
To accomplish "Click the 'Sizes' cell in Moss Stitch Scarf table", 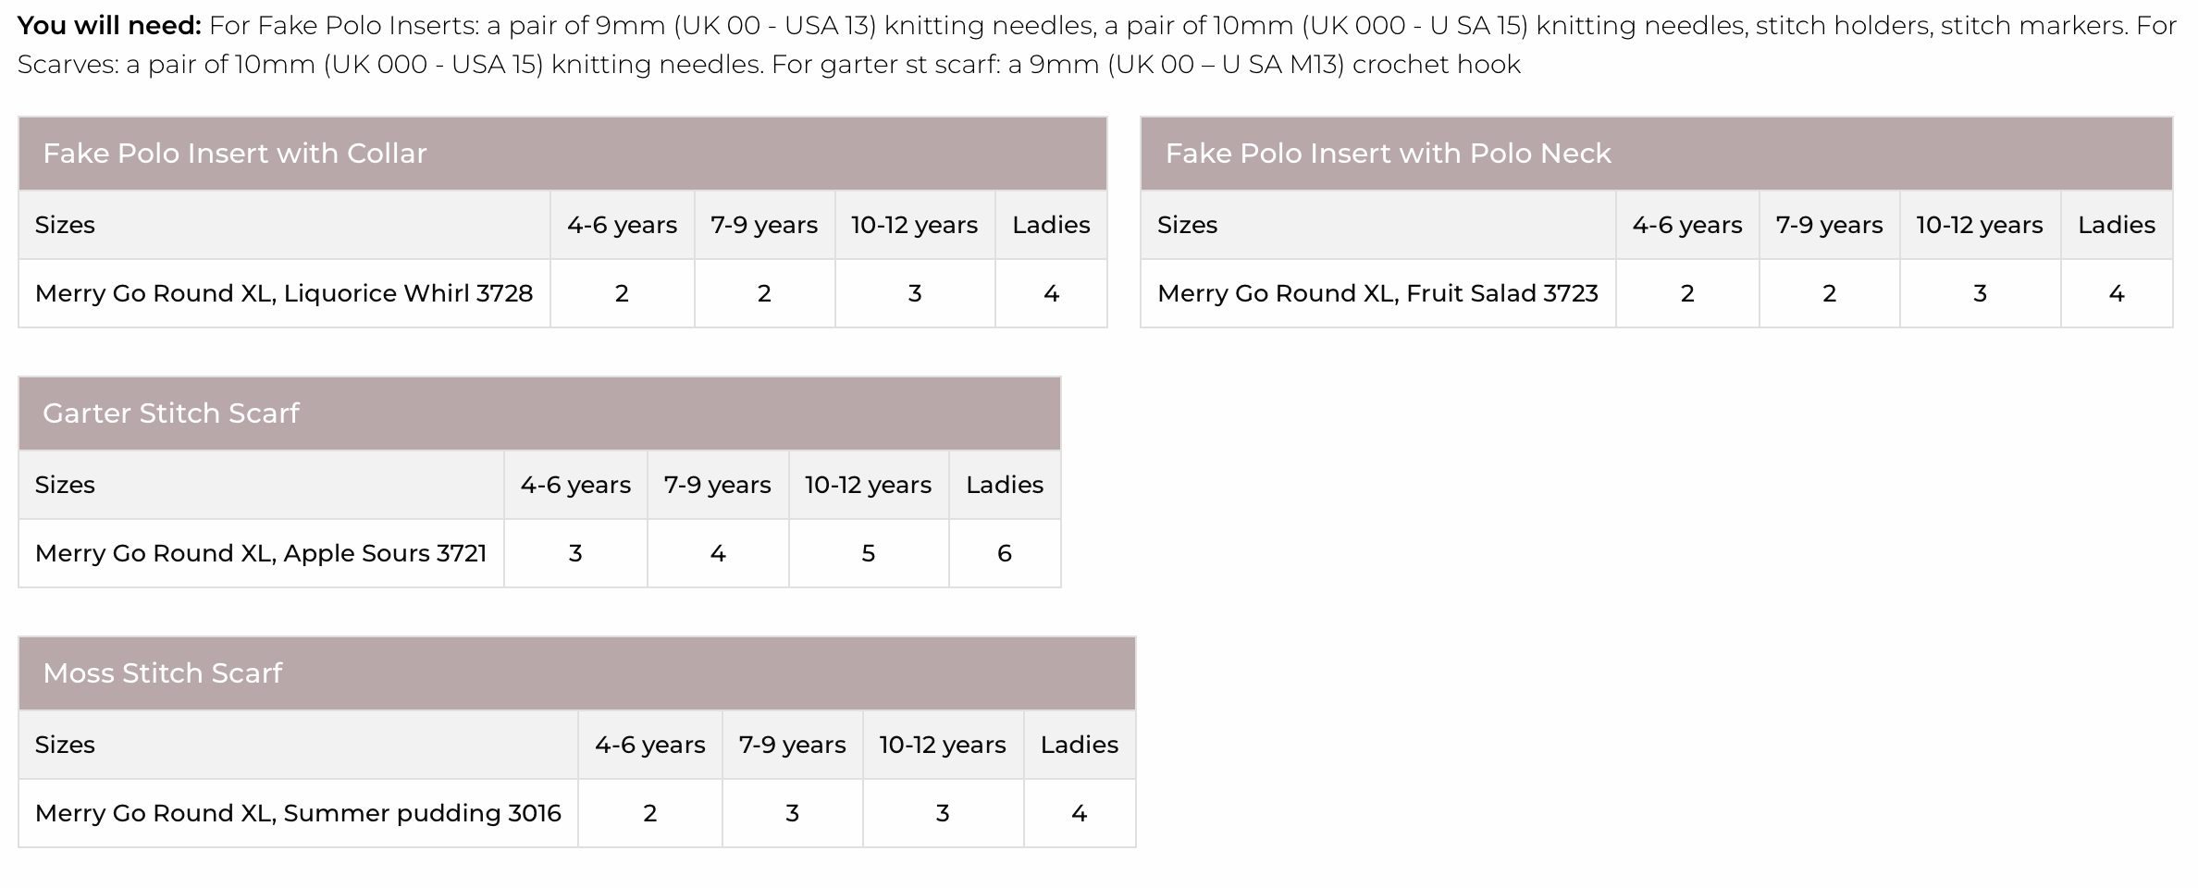I will (65, 746).
